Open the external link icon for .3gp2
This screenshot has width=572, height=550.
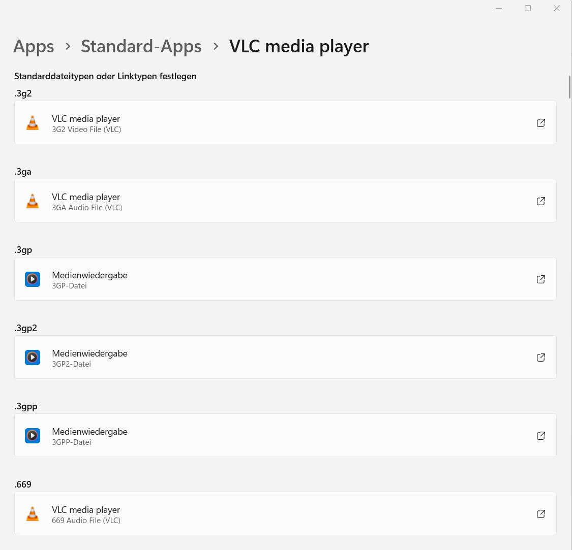pyautogui.click(x=541, y=358)
